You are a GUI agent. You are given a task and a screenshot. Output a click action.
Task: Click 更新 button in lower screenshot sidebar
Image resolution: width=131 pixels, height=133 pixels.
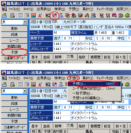pyautogui.click(x=14, y=97)
